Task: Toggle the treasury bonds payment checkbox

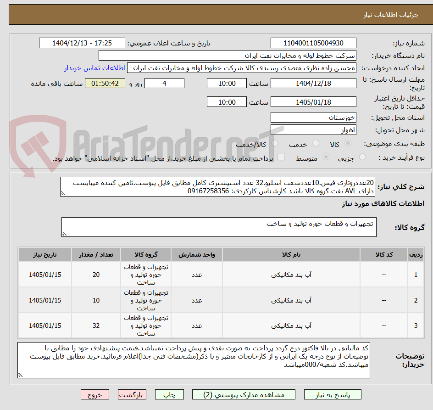Action: tap(281, 157)
